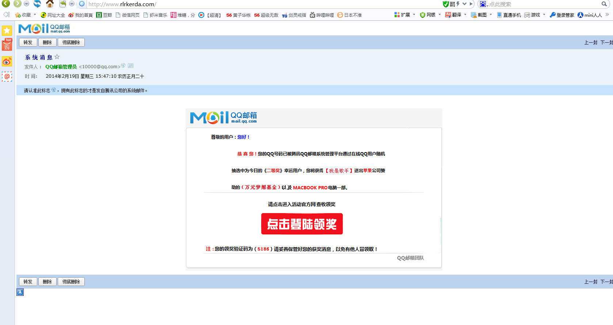Click the bottom 彻底删除 permanent delete button
The width and height of the screenshot is (613, 325).
pyautogui.click(x=71, y=282)
